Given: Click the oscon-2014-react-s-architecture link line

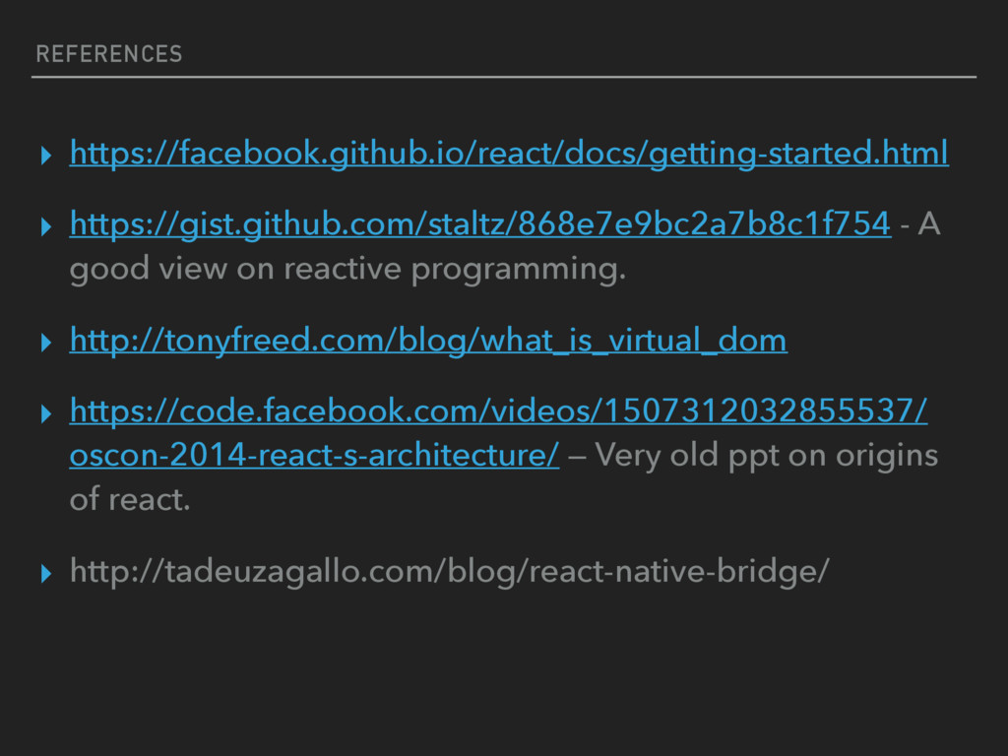Looking at the screenshot, I should point(315,456).
